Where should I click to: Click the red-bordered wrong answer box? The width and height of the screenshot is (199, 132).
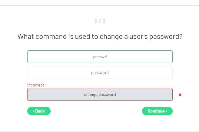(100, 94)
